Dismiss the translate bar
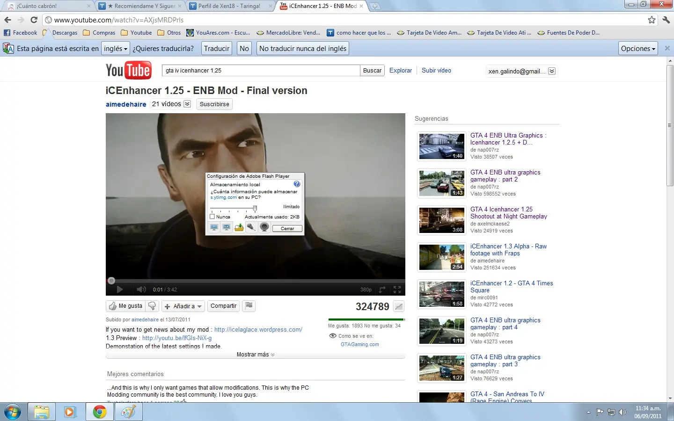 pyautogui.click(x=667, y=48)
